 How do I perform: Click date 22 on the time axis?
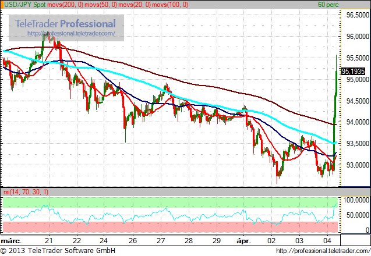pos(77,241)
